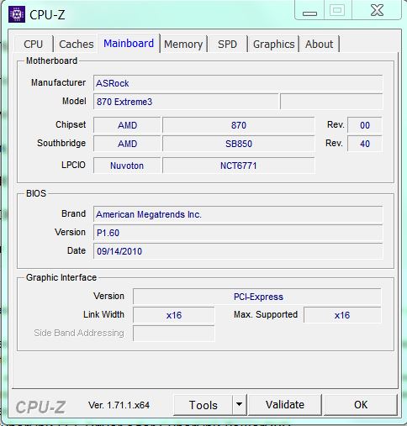Open the About tab
The width and height of the screenshot is (407, 426).
pyautogui.click(x=319, y=44)
